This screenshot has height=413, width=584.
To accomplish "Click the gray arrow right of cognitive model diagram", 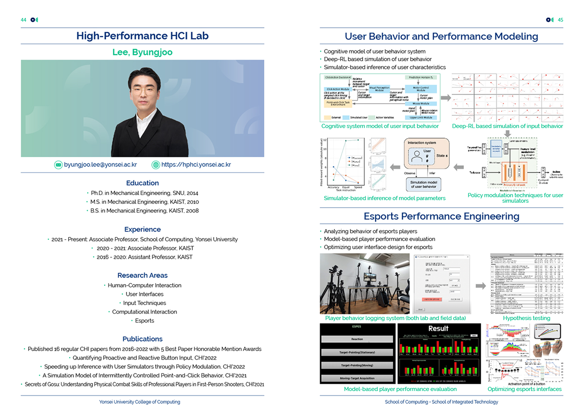I will pyautogui.click(x=445, y=98).
